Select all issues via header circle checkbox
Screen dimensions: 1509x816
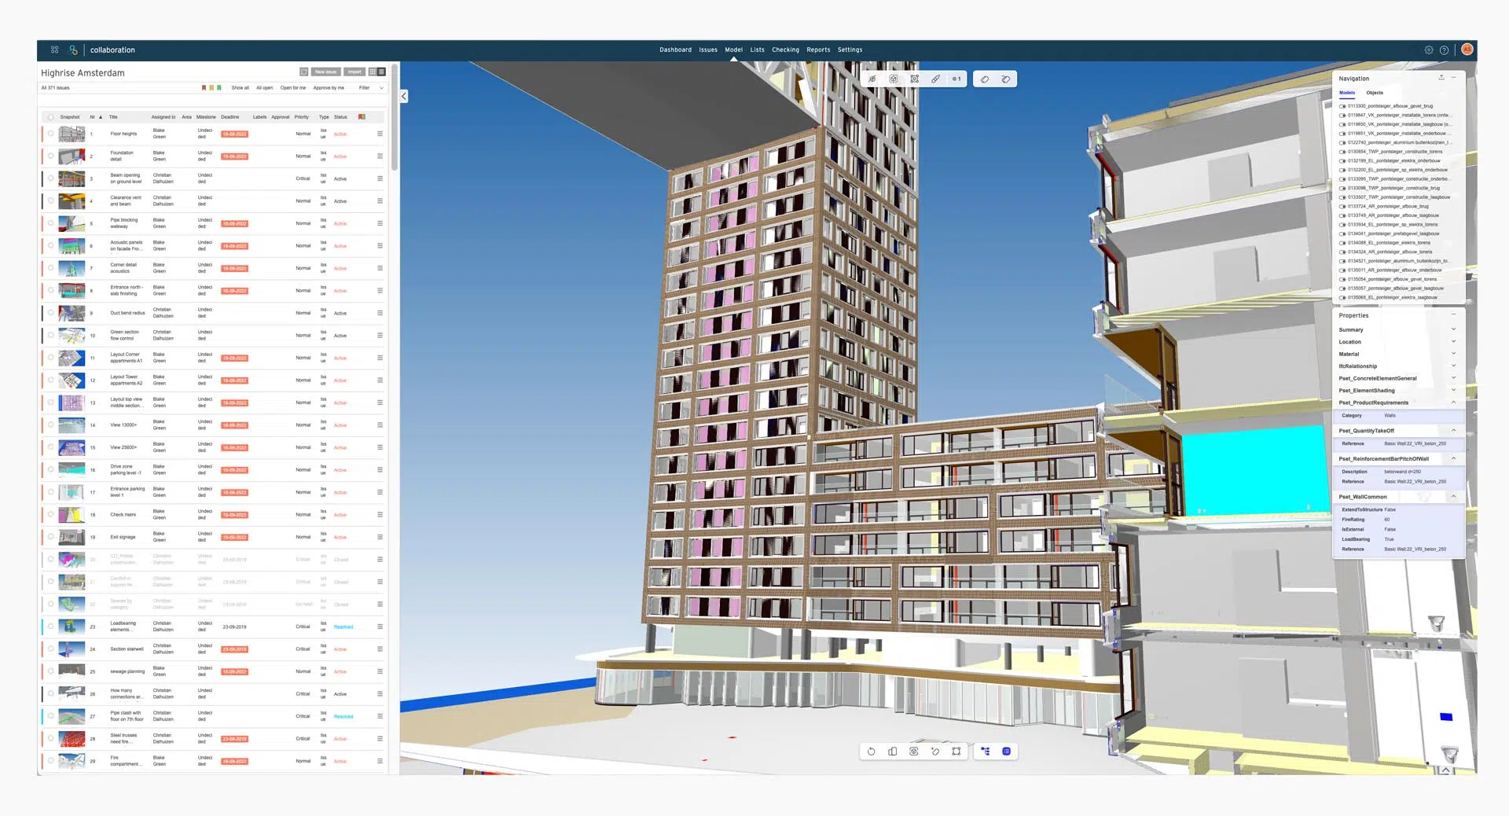[50, 117]
